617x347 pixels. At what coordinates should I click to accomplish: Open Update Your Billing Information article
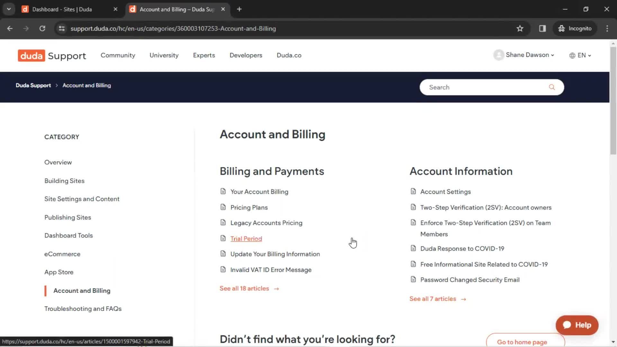(275, 254)
